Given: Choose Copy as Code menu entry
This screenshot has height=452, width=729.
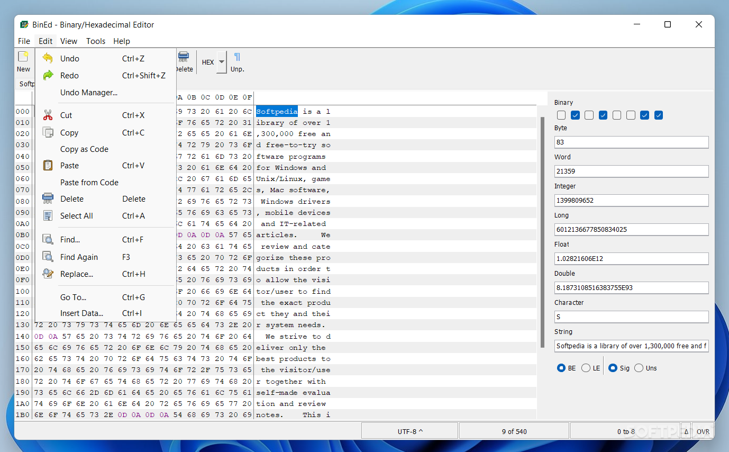Looking at the screenshot, I should [106, 149].
